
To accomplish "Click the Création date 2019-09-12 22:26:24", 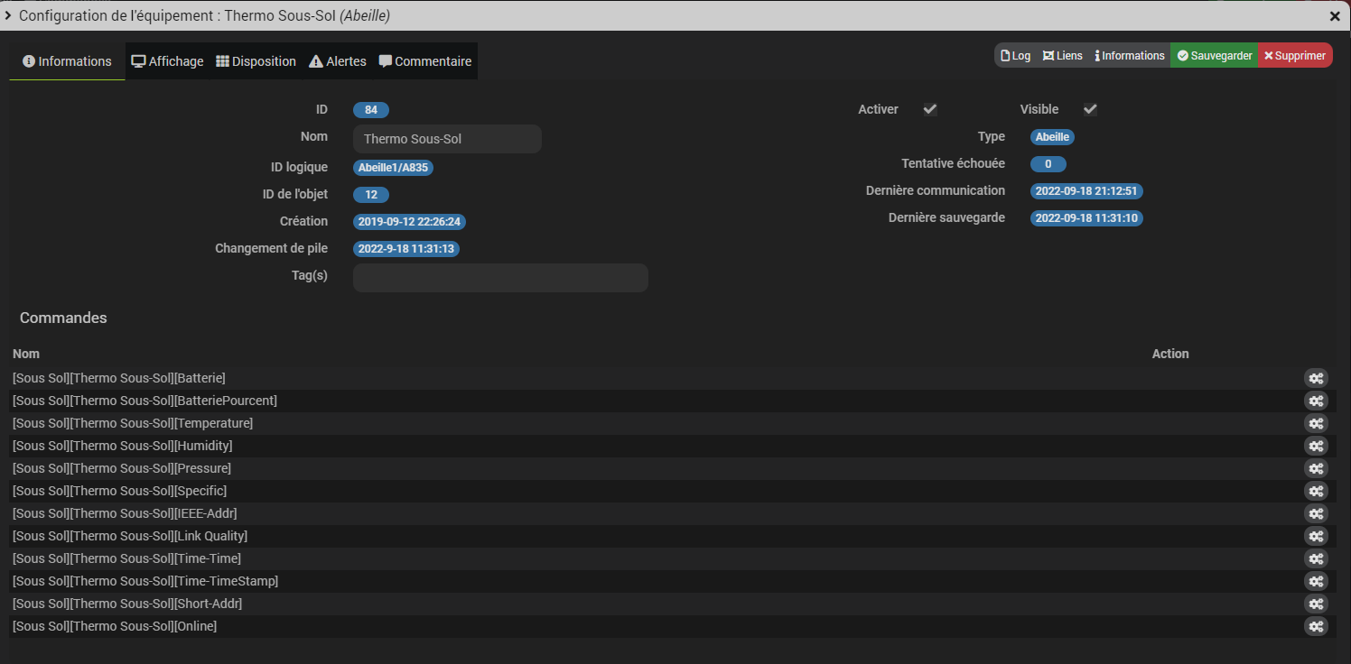I will [x=409, y=222].
